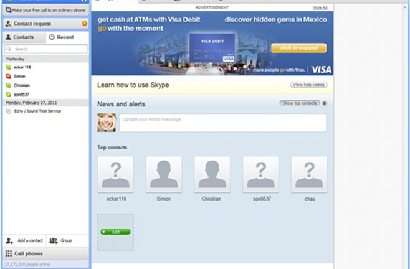Open son8537 top contact avatar

pyautogui.click(x=260, y=174)
